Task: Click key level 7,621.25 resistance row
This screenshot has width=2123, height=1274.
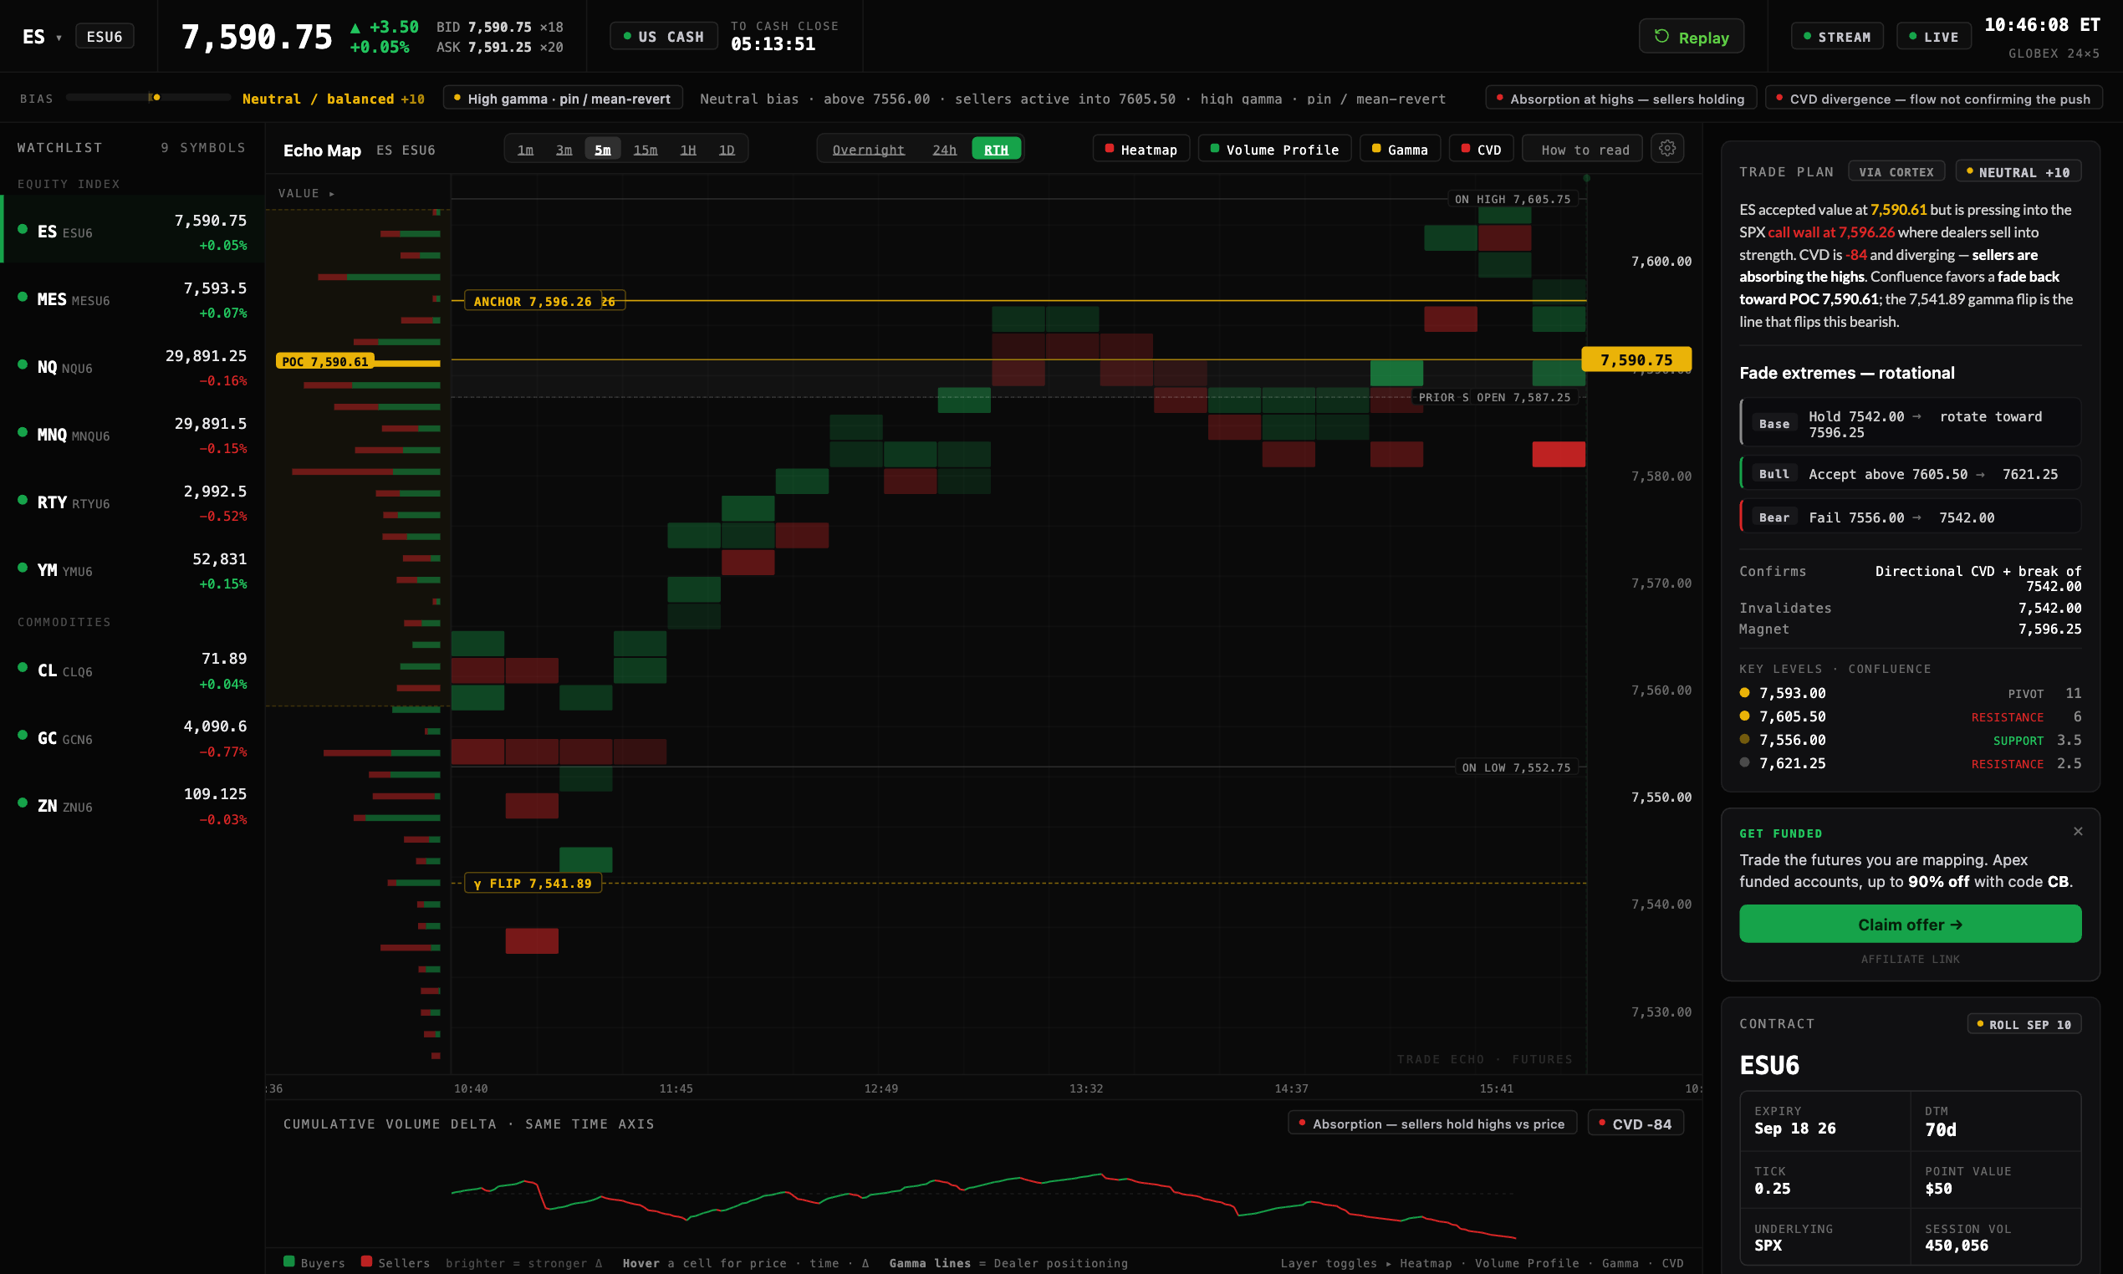Action: (x=1909, y=763)
